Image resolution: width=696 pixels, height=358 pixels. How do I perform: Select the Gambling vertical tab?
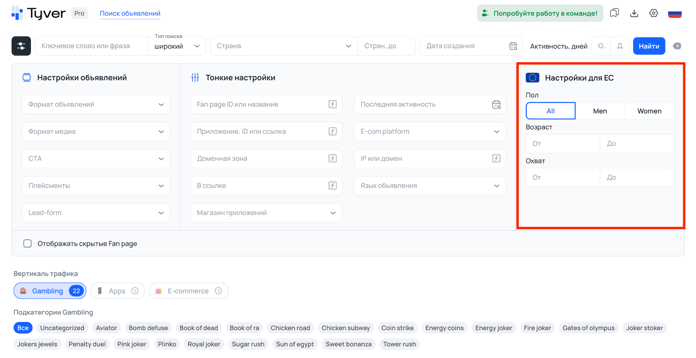[x=50, y=291]
